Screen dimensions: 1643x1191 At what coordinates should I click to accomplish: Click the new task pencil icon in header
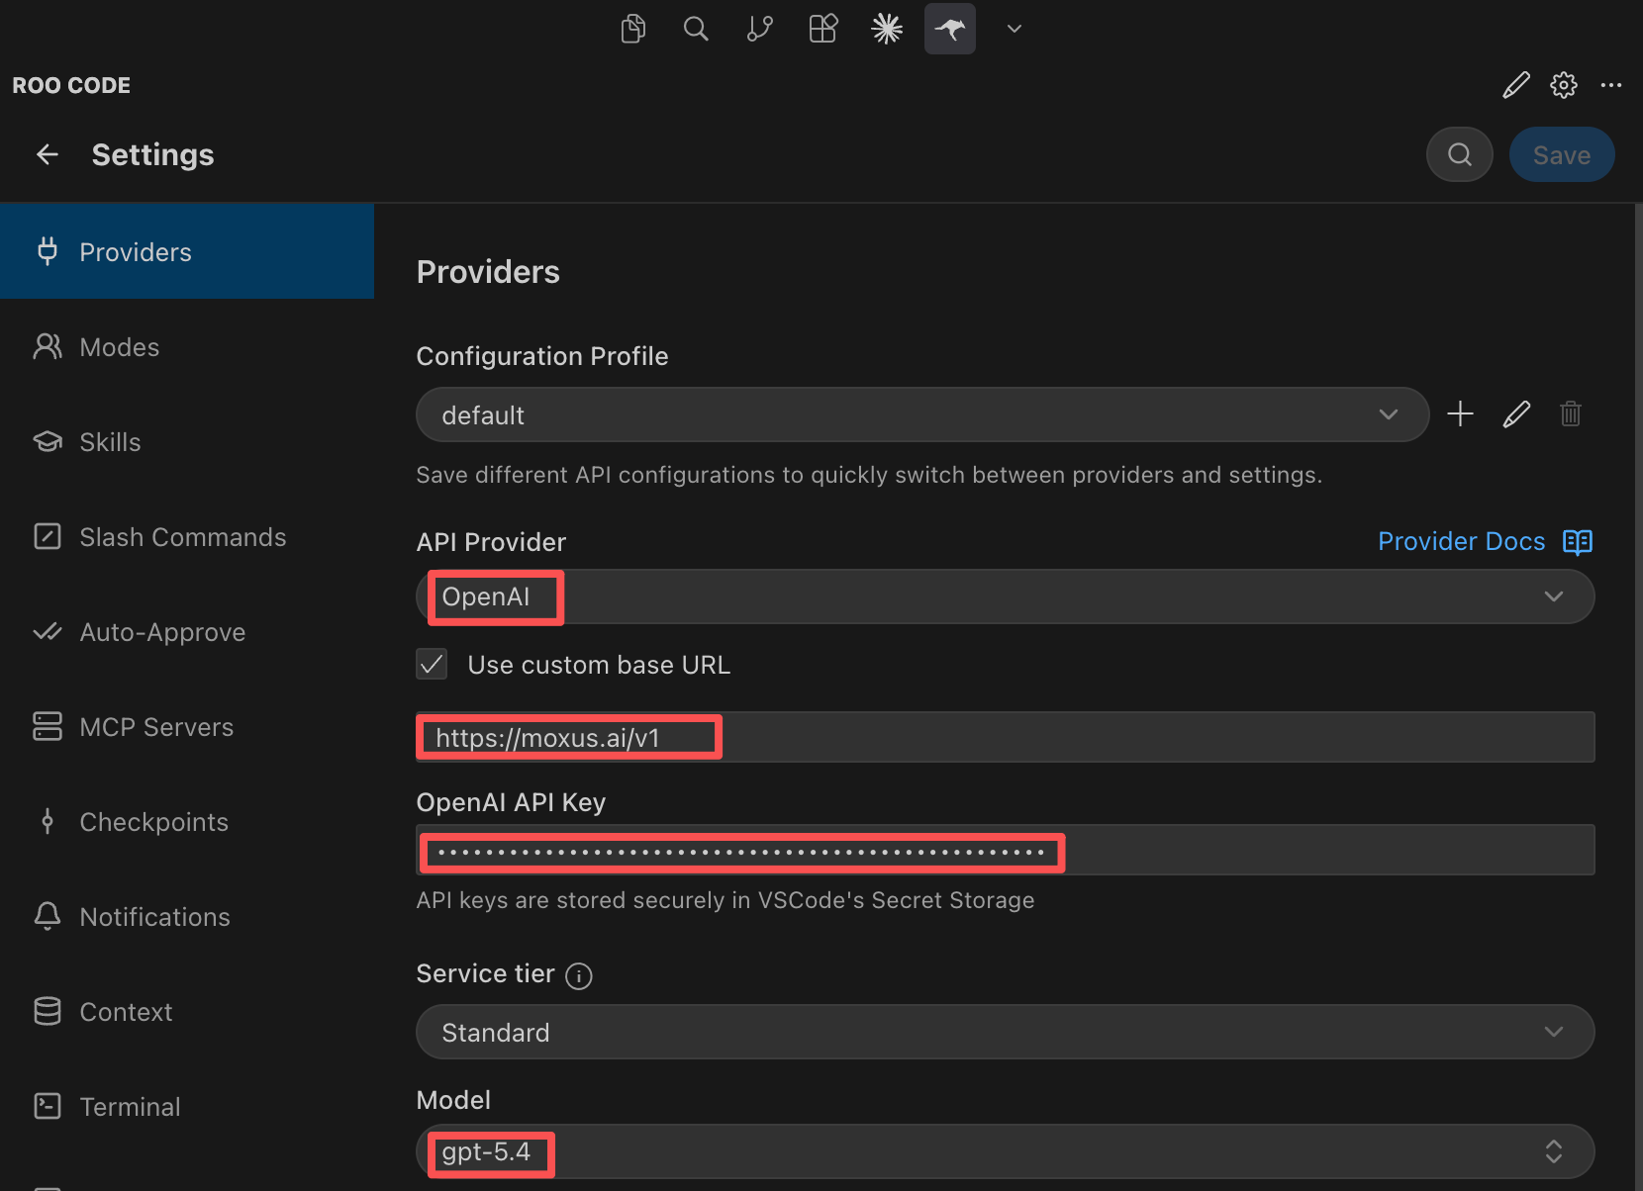coord(1516,85)
